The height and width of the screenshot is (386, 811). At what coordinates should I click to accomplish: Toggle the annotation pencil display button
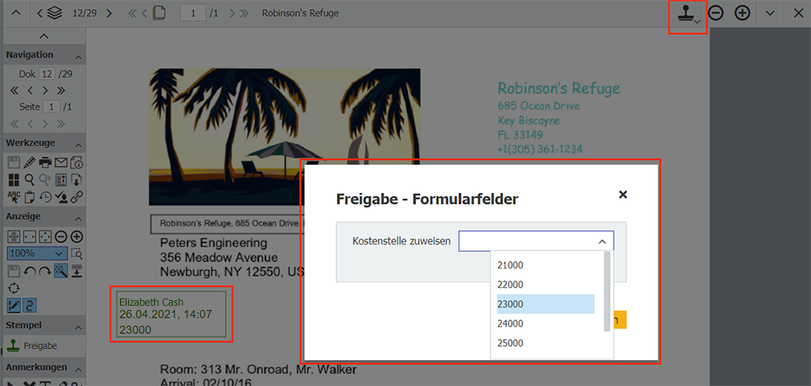point(14,304)
